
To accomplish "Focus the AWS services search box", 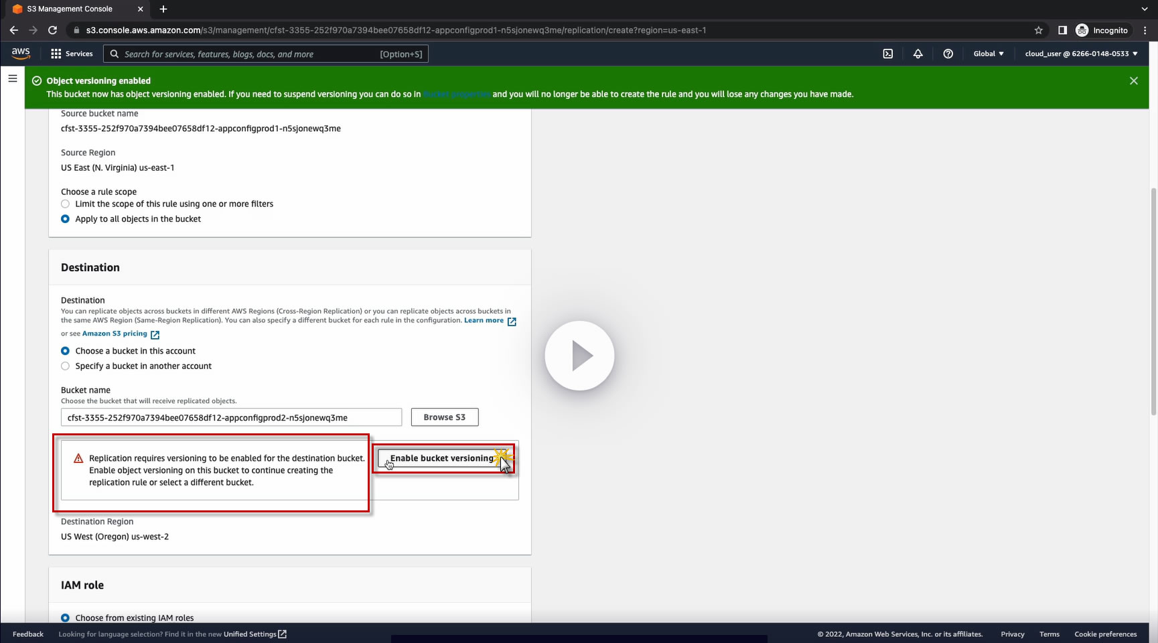I will point(266,54).
